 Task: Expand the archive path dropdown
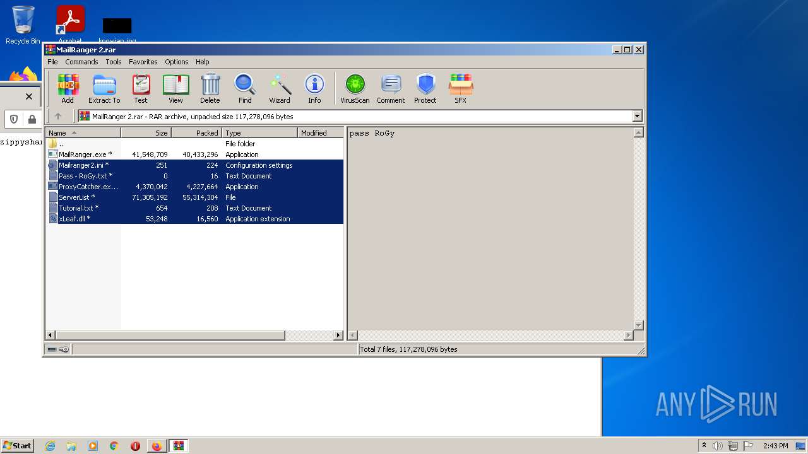637,116
